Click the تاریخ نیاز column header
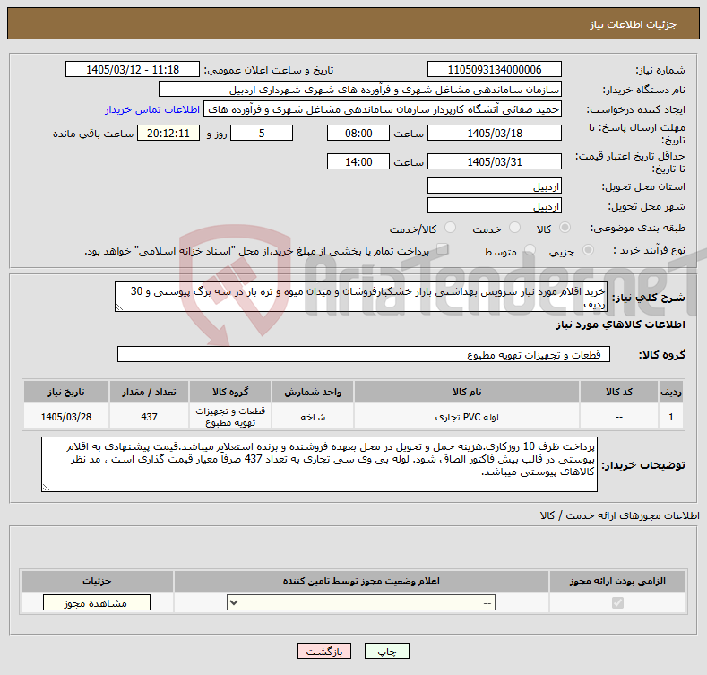 (x=65, y=392)
